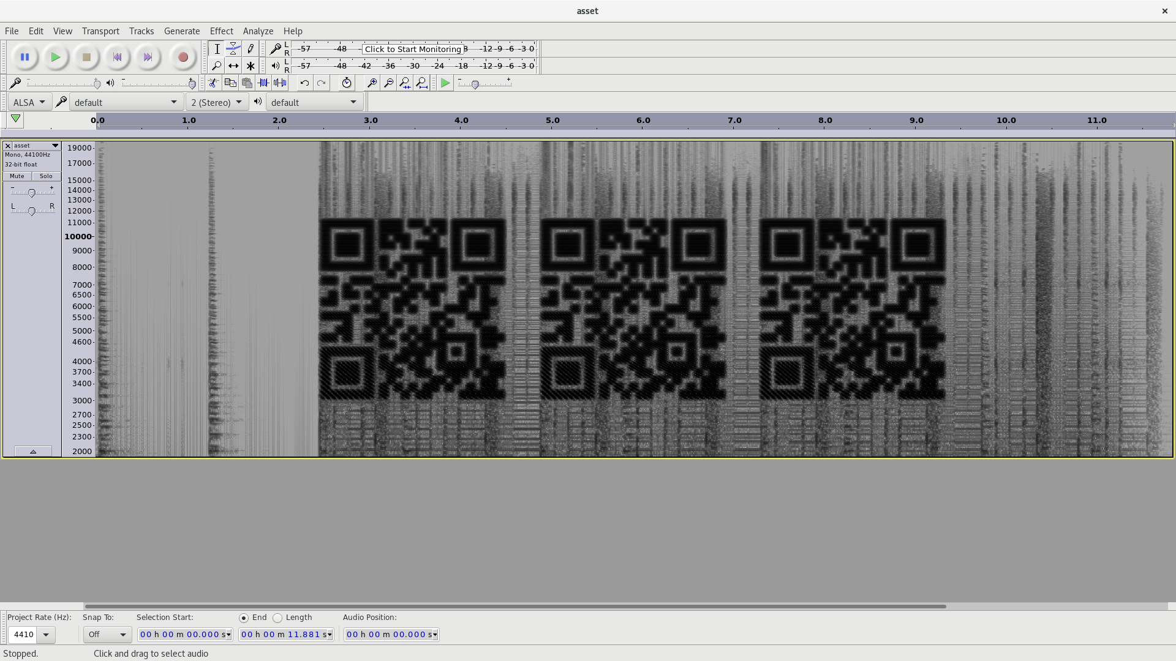Image resolution: width=1176 pixels, height=661 pixels.
Task: Adjust the play-at-speed slider
Action: 484,83
